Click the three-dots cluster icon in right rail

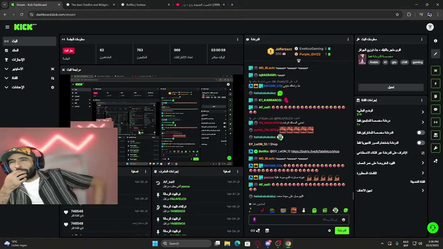(435, 161)
